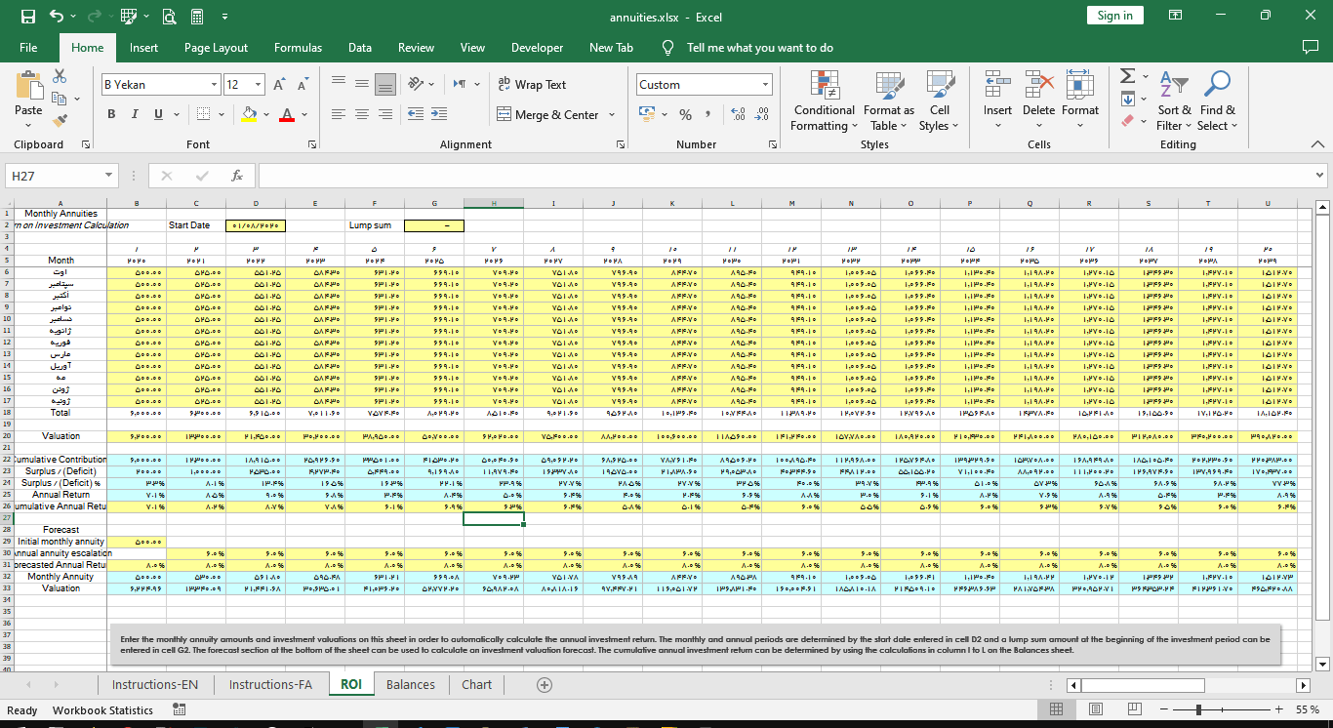Screen dimensions: 1333x728
Task: Toggle Italic formatting
Action: coord(136,114)
